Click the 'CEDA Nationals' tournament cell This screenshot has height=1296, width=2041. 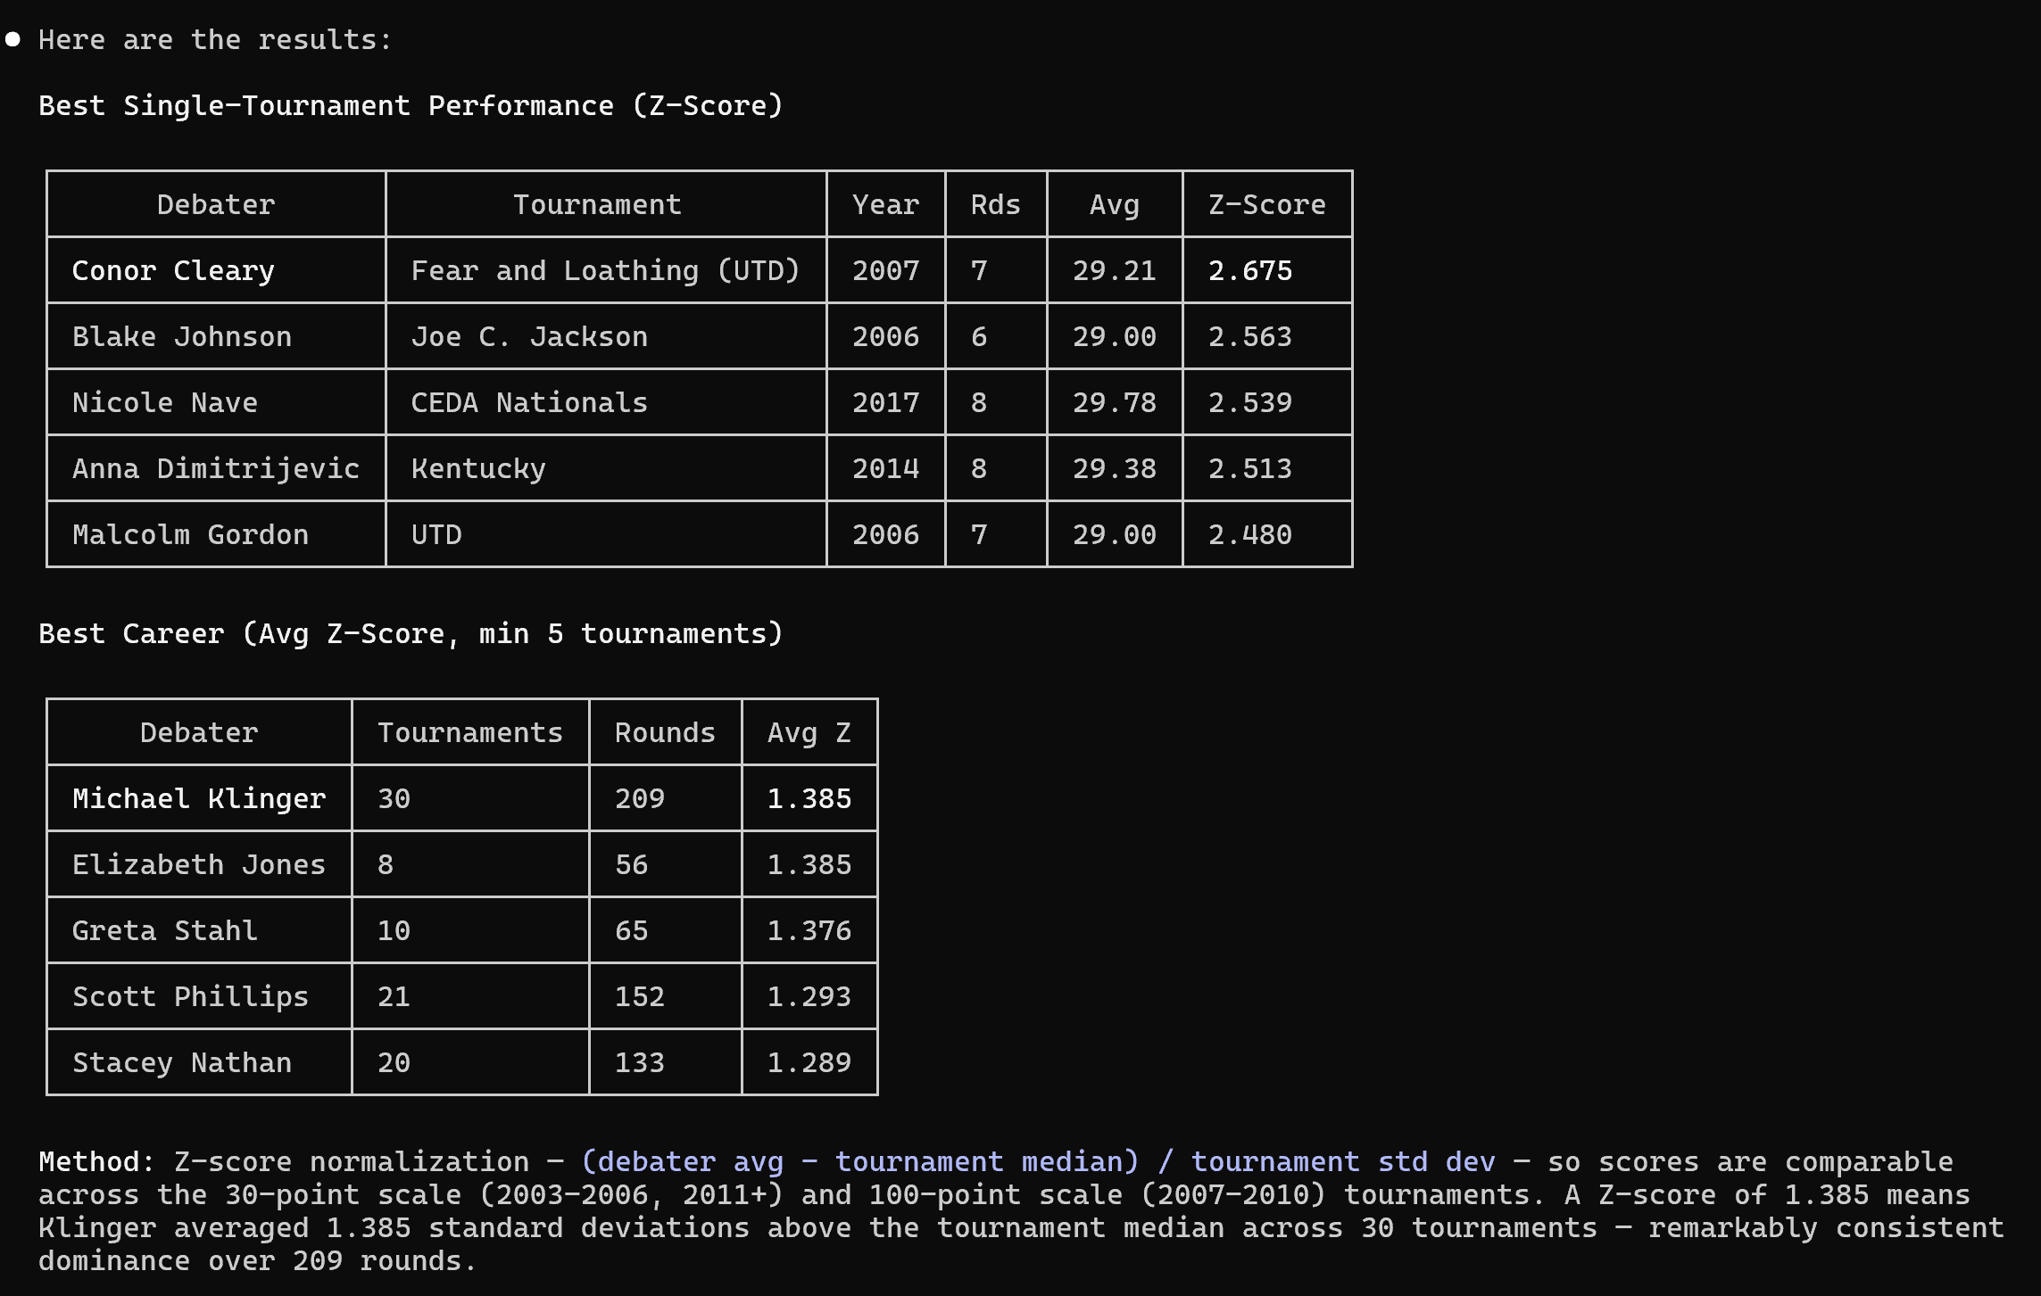[x=529, y=402]
